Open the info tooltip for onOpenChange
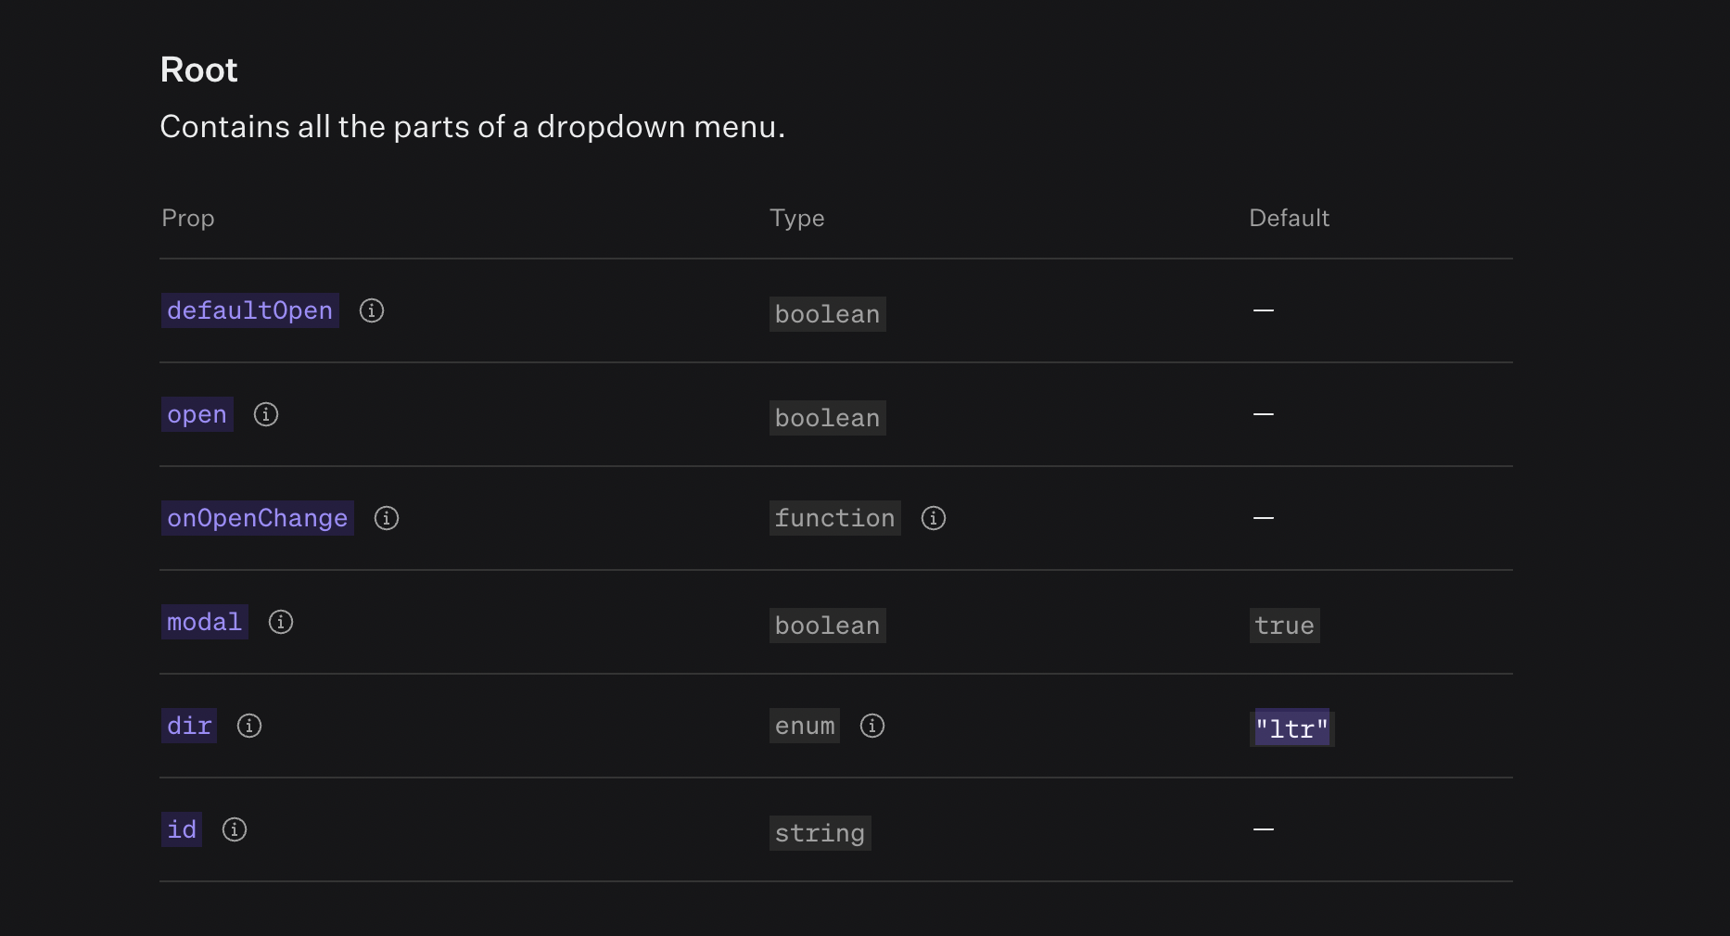This screenshot has height=936, width=1730. click(x=386, y=518)
